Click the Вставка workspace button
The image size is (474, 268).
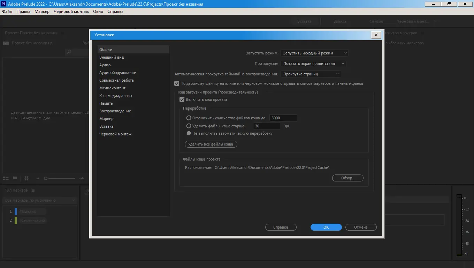click(304, 21)
